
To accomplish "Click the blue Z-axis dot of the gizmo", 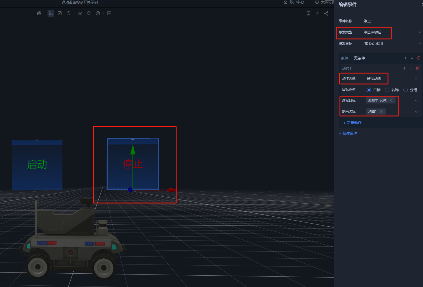I will click(x=130, y=190).
